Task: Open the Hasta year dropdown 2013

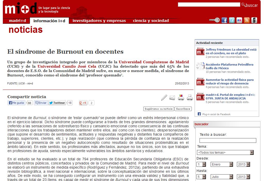Action: [243, 177]
